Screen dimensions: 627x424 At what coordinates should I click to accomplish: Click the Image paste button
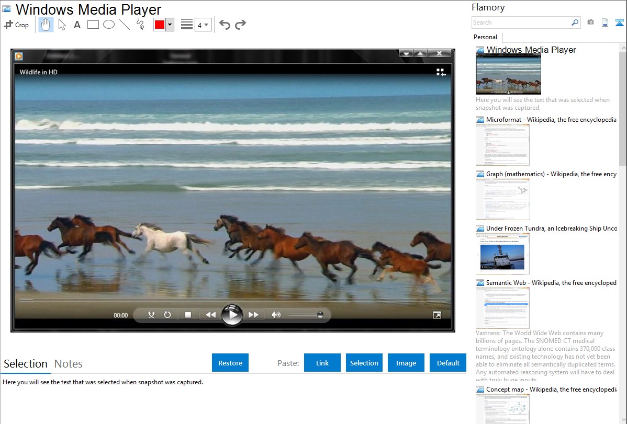pyautogui.click(x=406, y=363)
